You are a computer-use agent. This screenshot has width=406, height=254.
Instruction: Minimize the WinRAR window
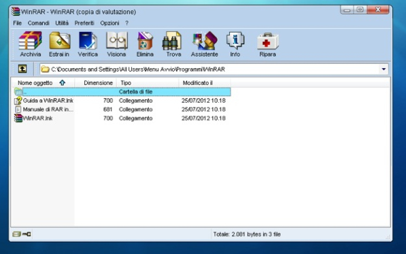pyautogui.click(x=348, y=10)
